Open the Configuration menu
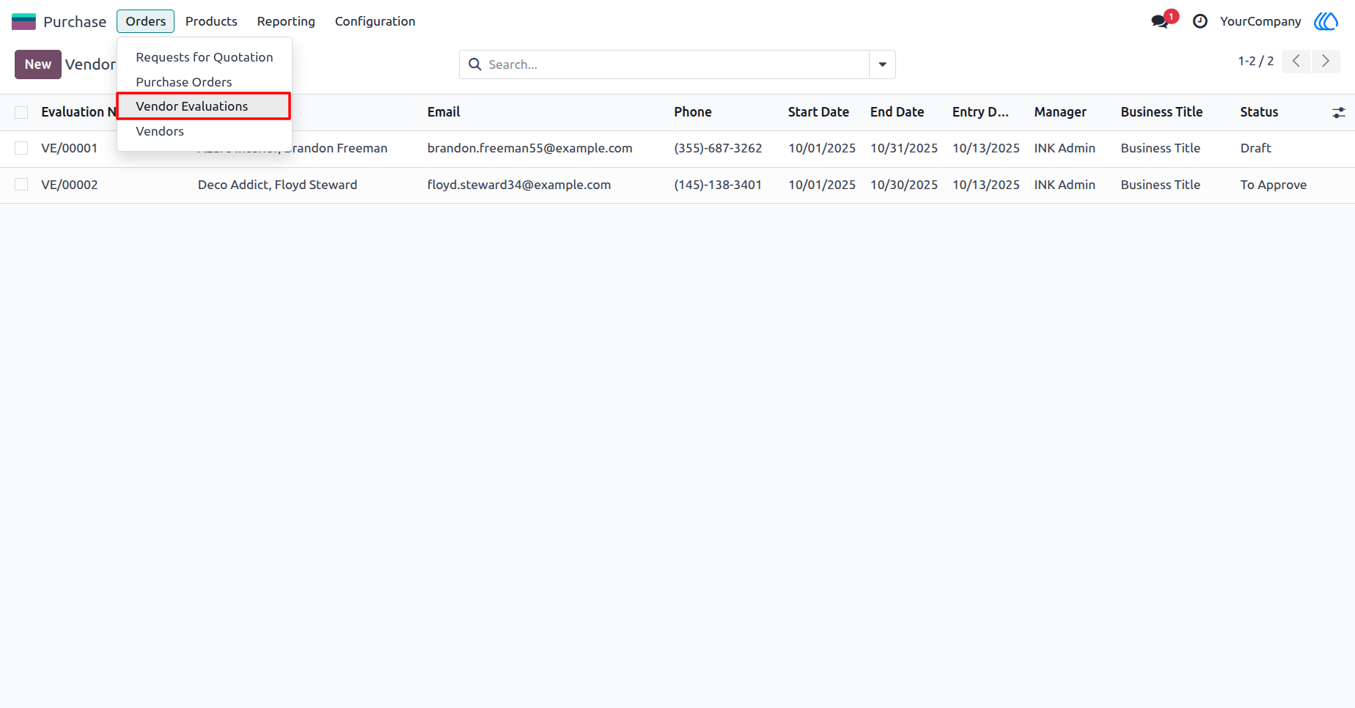This screenshot has width=1355, height=708. 375,21
